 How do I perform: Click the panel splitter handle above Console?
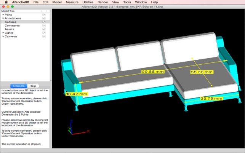coord(25,83)
